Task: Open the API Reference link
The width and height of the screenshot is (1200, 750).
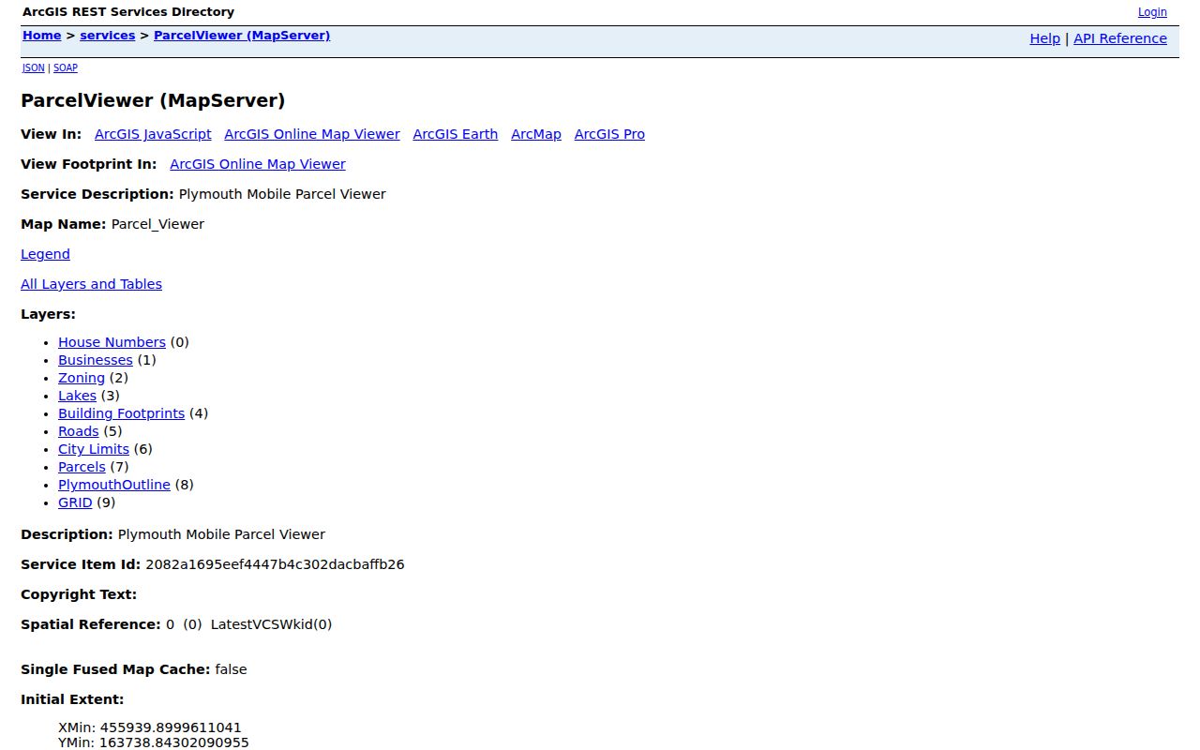Action: [x=1120, y=38]
